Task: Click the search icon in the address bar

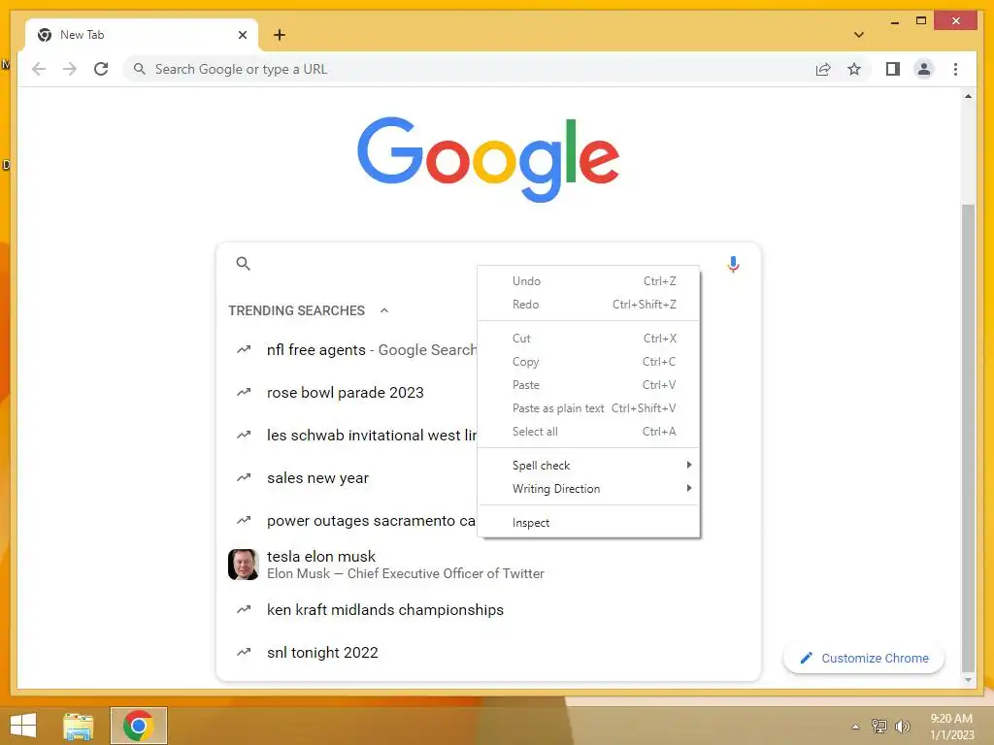Action: 140,69
